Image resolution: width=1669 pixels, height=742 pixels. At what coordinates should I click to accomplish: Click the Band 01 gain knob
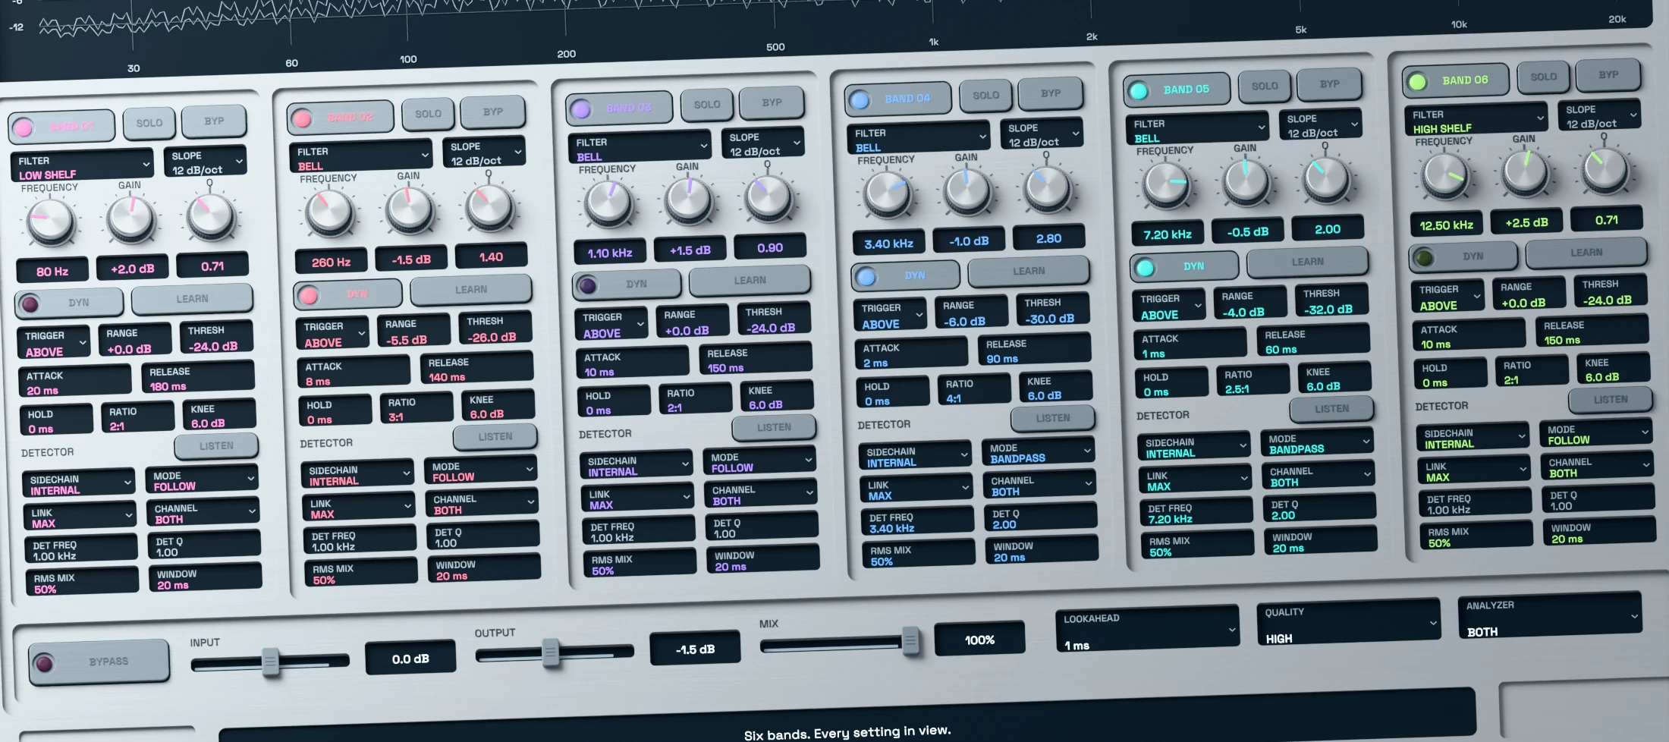pos(131,219)
